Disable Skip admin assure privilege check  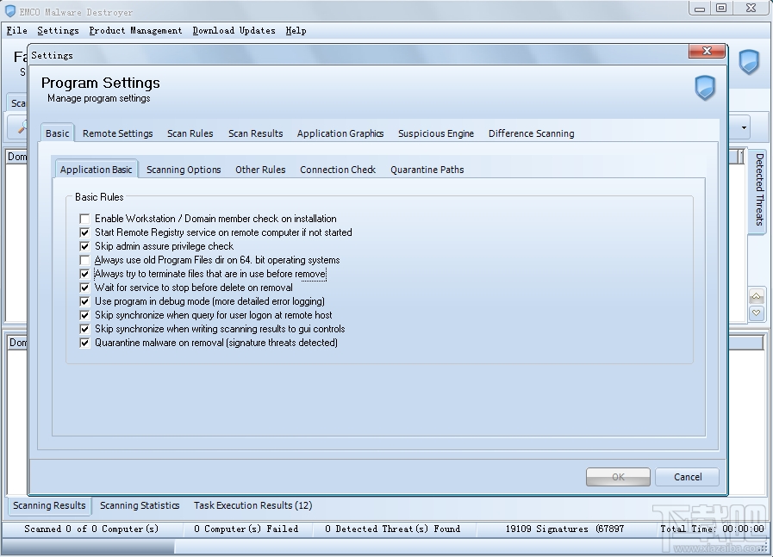tap(84, 246)
